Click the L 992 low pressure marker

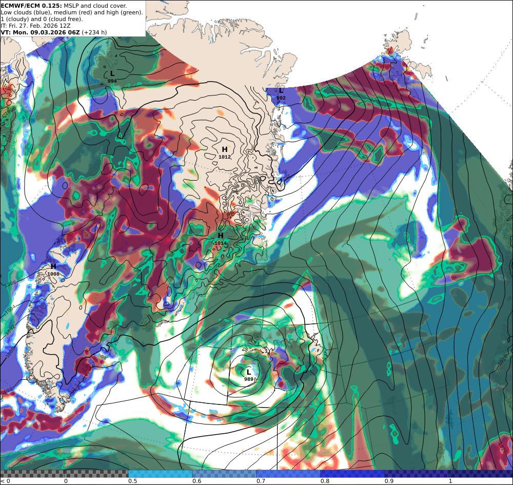(x=281, y=93)
